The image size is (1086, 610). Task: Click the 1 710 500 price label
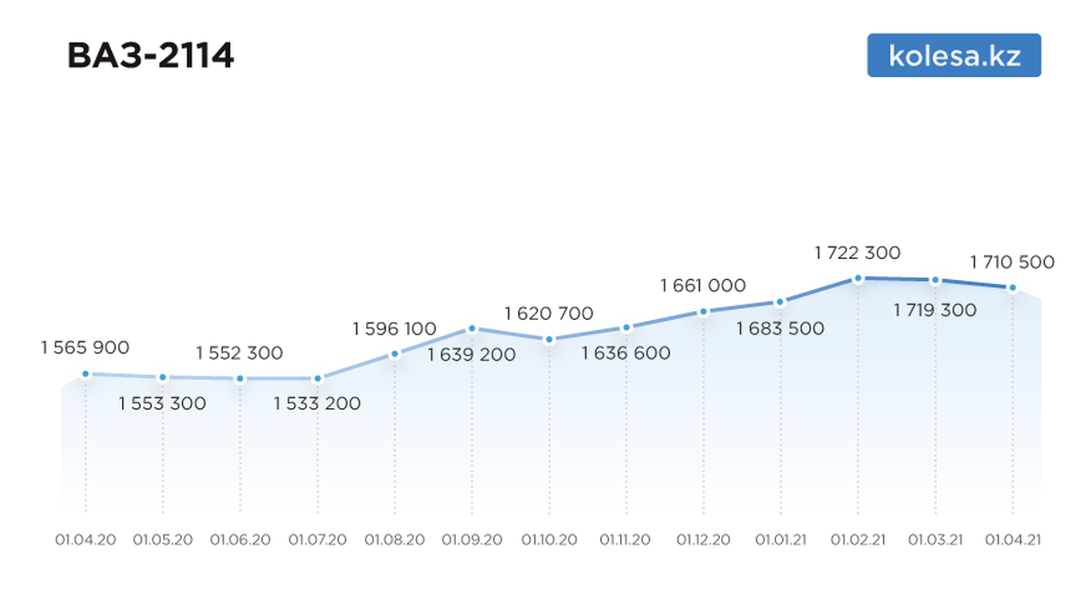pos(1012,263)
